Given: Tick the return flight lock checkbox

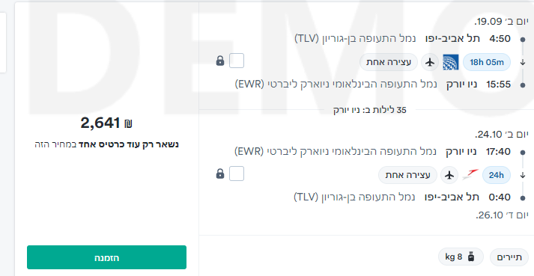Looking at the screenshot, I should [237, 174].
